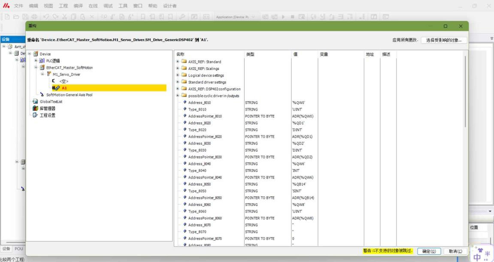Click the EtherCAT_Master_SoftMotion device icon
This screenshot has height=262, width=494.
(43, 68)
